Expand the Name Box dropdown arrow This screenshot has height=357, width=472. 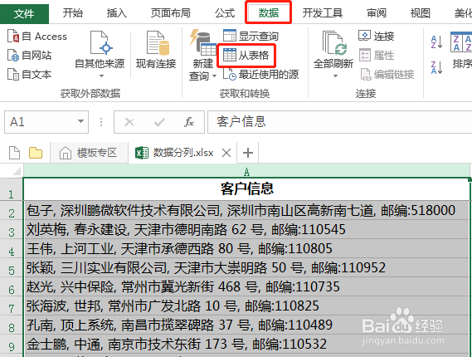(80, 122)
